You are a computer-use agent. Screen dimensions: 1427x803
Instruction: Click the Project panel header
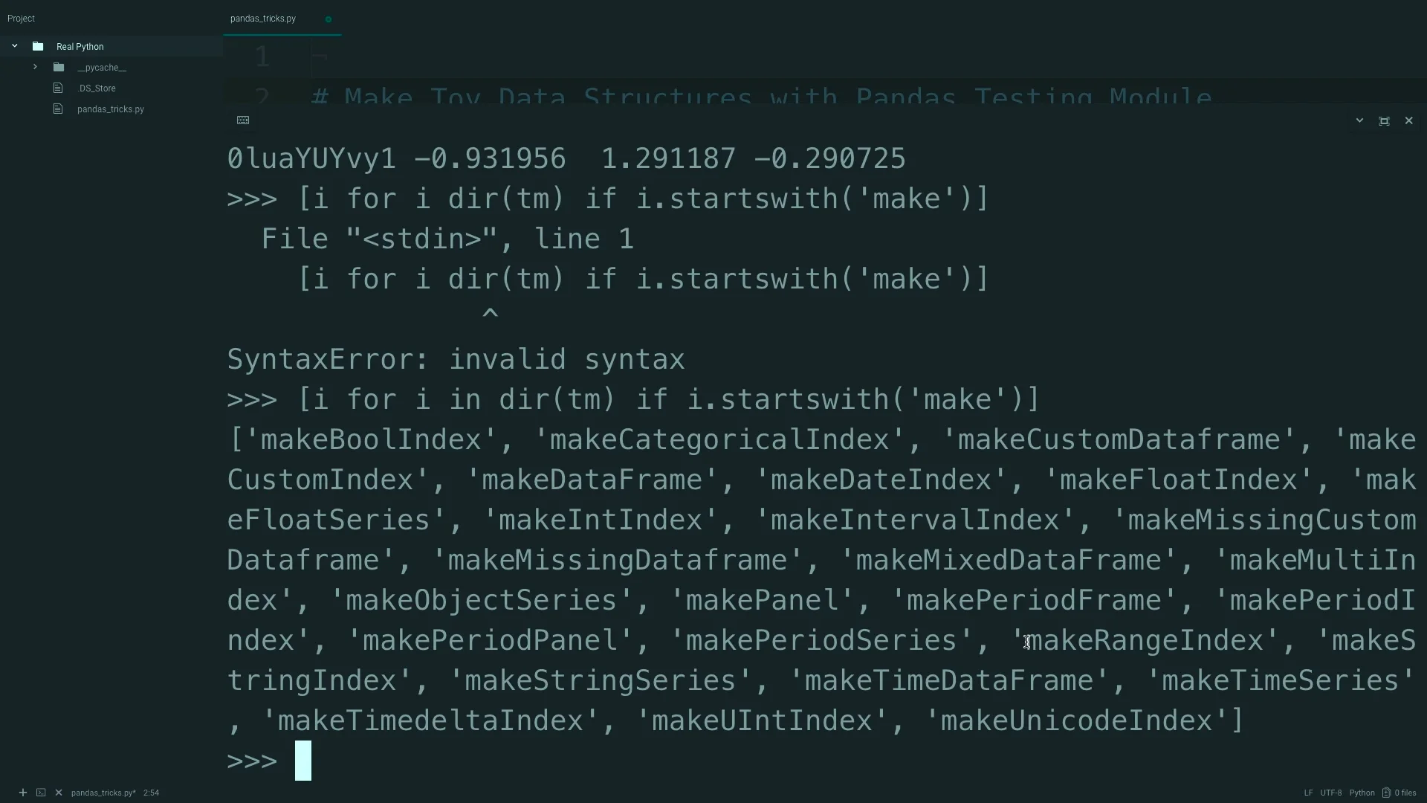click(22, 19)
